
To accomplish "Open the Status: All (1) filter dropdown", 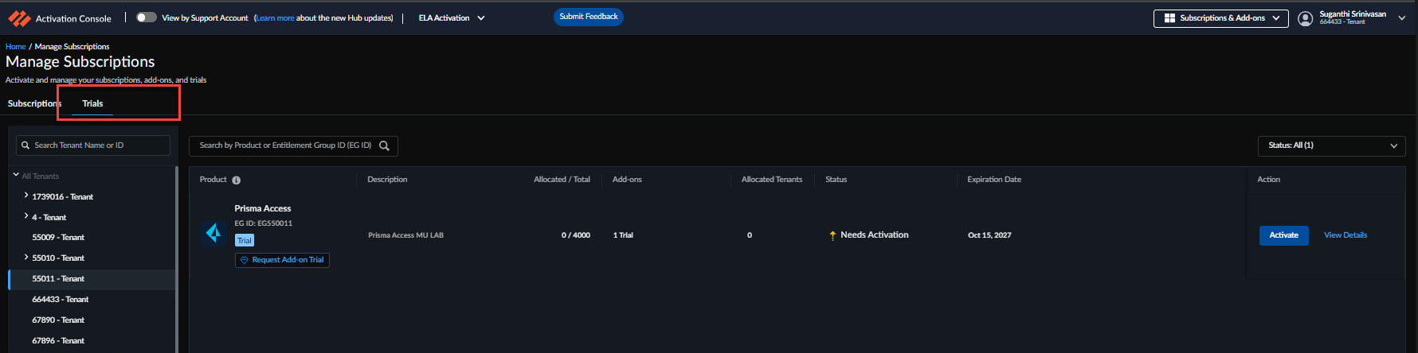I will point(1332,145).
